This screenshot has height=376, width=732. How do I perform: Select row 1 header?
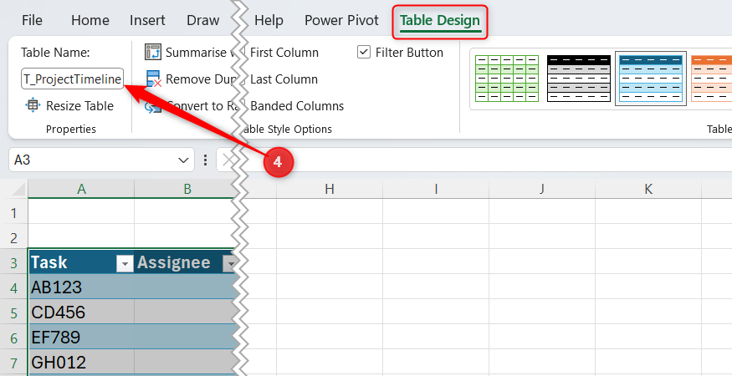(x=14, y=213)
